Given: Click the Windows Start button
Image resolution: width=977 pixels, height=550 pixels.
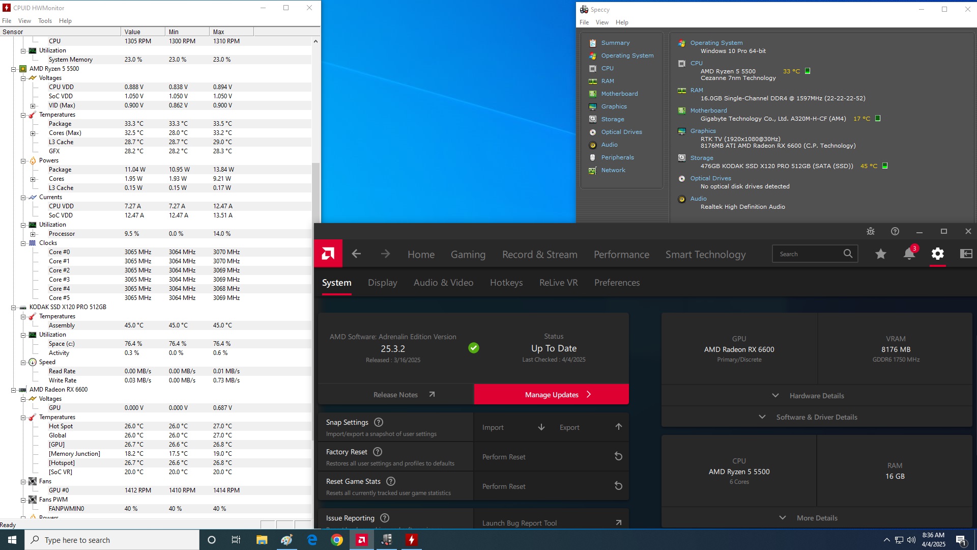Looking at the screenshot, I should click(12, 540).
